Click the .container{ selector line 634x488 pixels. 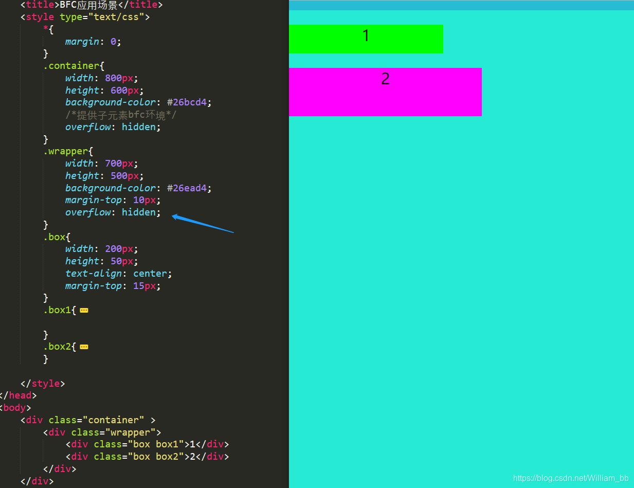click(74, 66)
